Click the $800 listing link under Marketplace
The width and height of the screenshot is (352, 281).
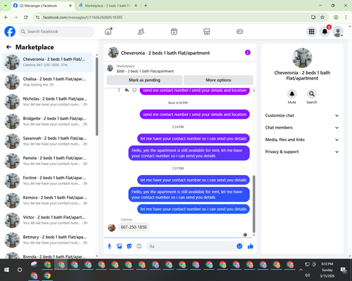(145, 71)
